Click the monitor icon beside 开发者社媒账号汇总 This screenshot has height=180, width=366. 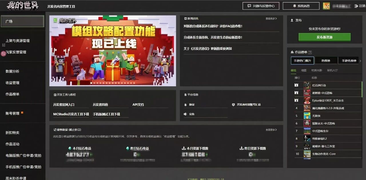click(233, 105)
